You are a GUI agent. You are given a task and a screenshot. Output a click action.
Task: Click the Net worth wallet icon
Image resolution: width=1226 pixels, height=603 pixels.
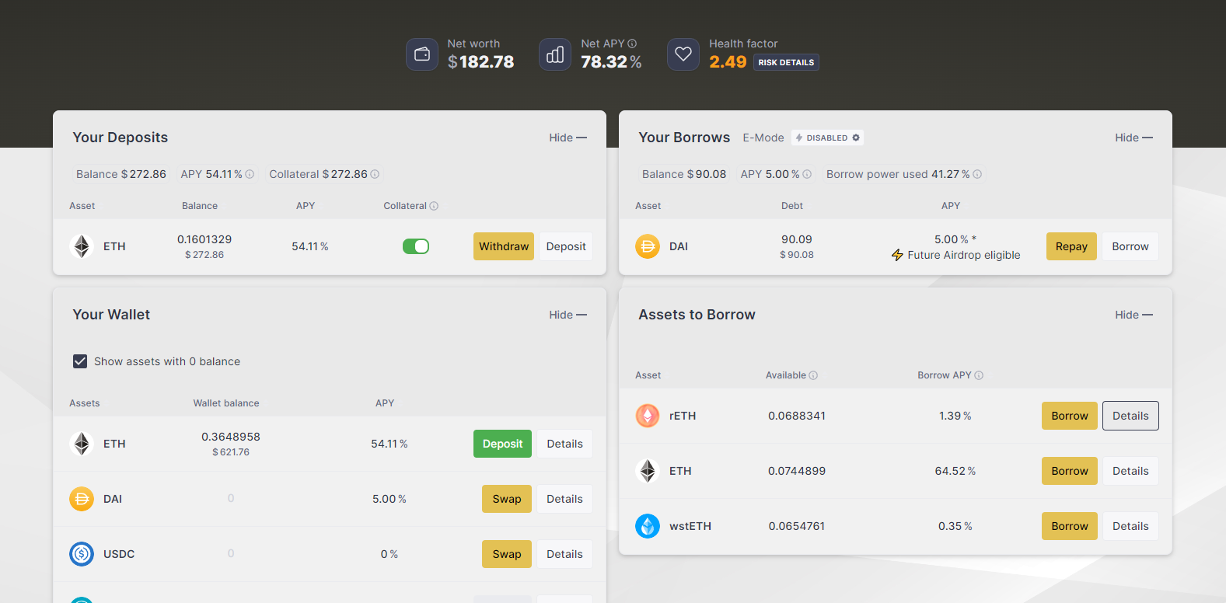click(x=422, y=54)
